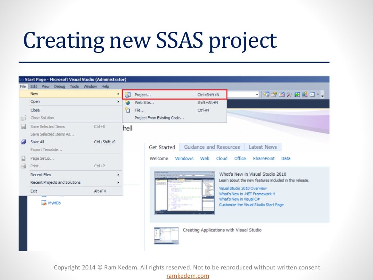The width and height of the screenshot is (373, 280).
Task: Click the new File page icon
Action: tap(128, 110)
